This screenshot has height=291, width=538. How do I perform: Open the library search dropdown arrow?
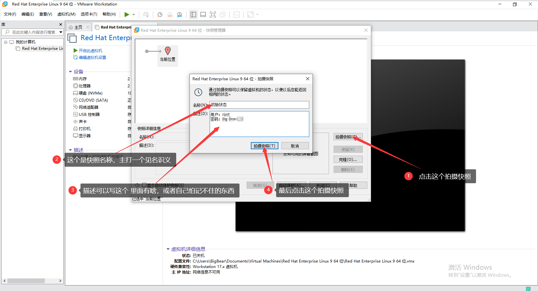[x=61, y=32]
